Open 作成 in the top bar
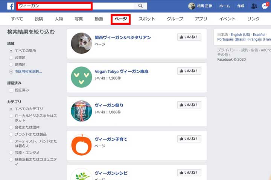 [241, 6]
